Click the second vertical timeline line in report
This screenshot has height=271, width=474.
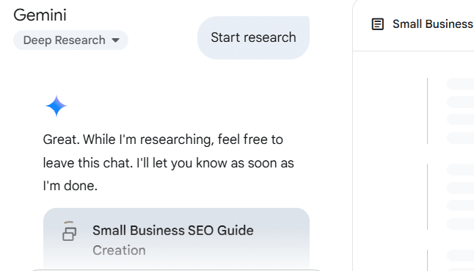click(x=428, y=197)
